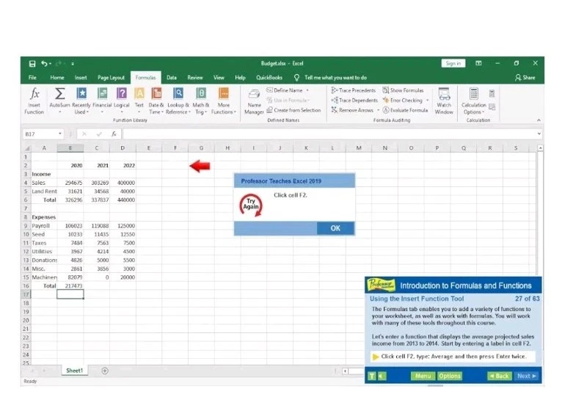Select column F header

coord(175,148)
